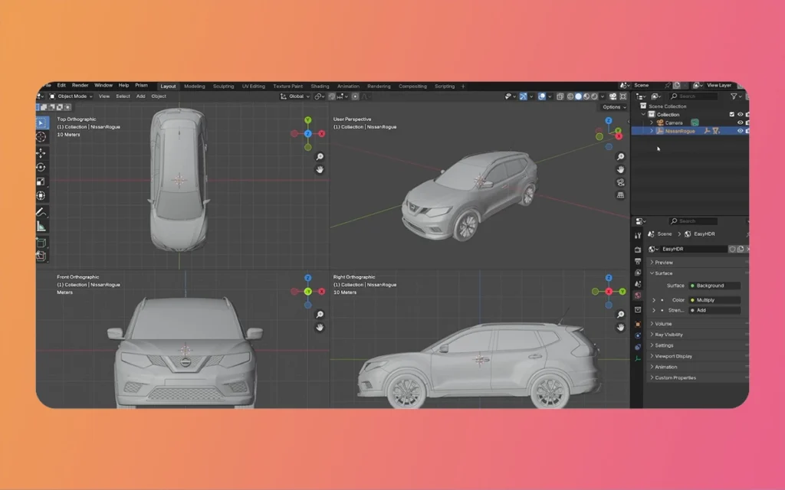Click pan hand icon in User Perspective viewport
785x490 pixels.
point(621,170)
